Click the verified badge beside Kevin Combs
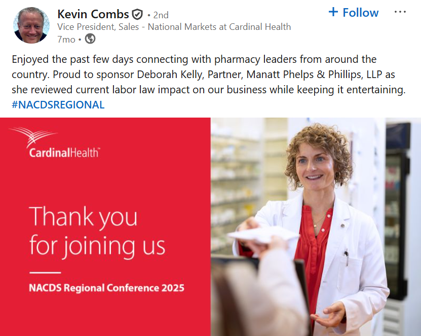Screen dimensions: 421x336 [x=137, y=14]
